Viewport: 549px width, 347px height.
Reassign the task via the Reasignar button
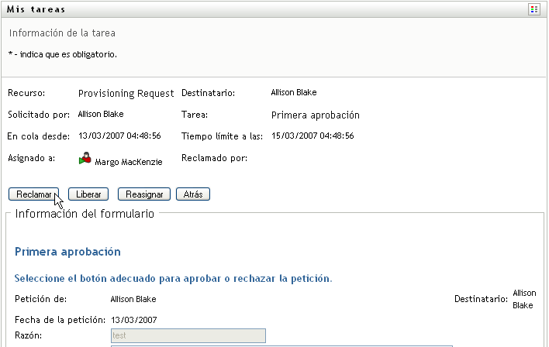click(x=144, y=194)
